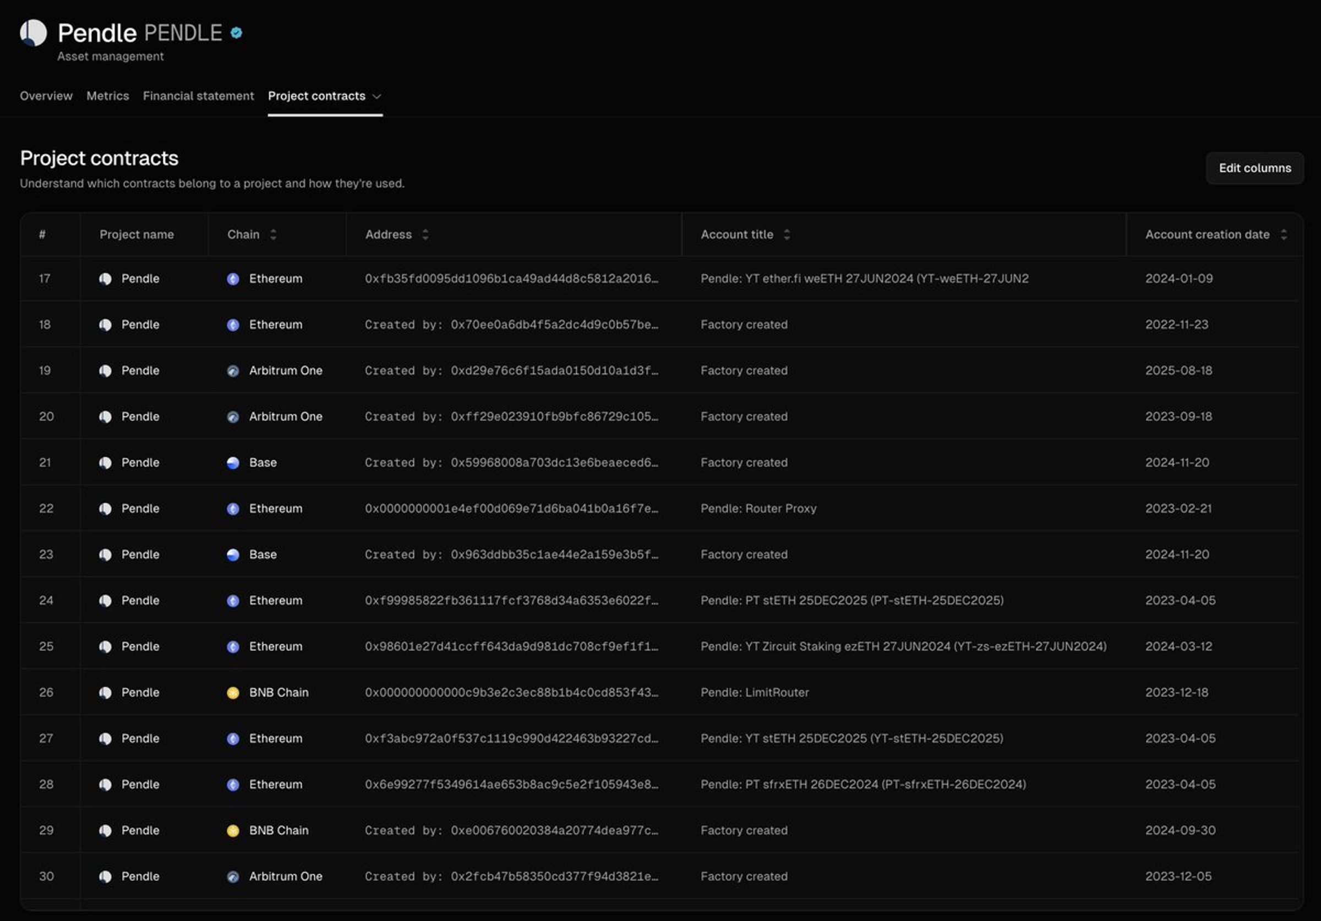Click the Pendle project icon in row 17

(x=105, y=279)
